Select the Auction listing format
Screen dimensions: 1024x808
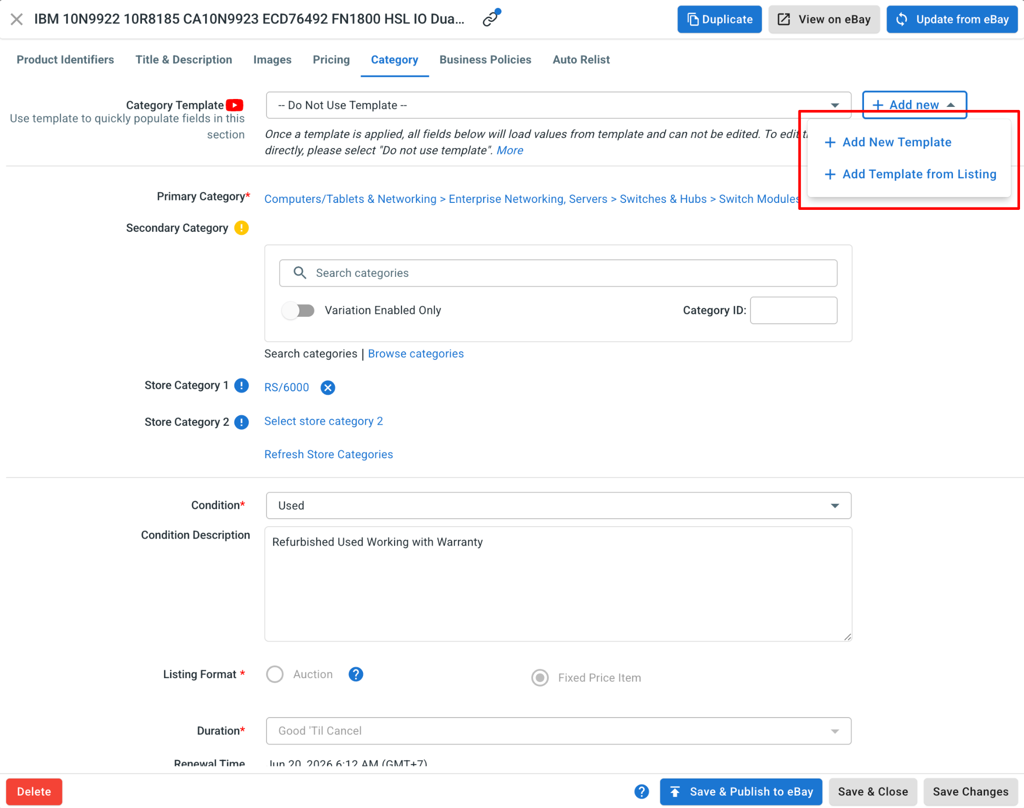[275, 675]
